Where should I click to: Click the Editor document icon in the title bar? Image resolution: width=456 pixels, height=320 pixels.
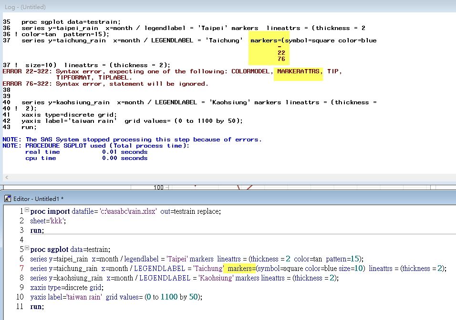[x=8, y=198]
